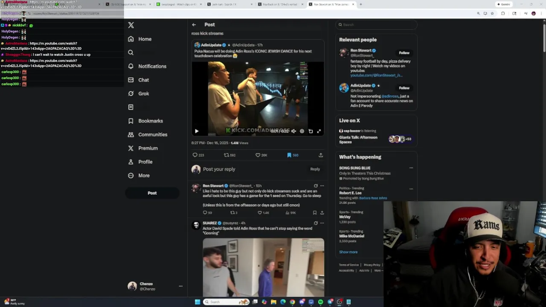Open the McVay trending topic
This screenshot has height=307, width=546.
click(345, 217)
